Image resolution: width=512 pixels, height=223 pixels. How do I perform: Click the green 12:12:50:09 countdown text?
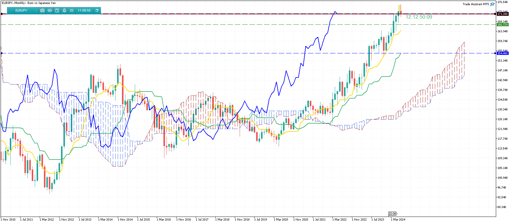419,17
